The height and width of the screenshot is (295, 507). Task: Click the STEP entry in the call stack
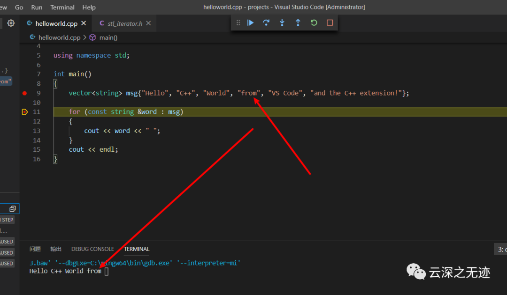[8, 220]
